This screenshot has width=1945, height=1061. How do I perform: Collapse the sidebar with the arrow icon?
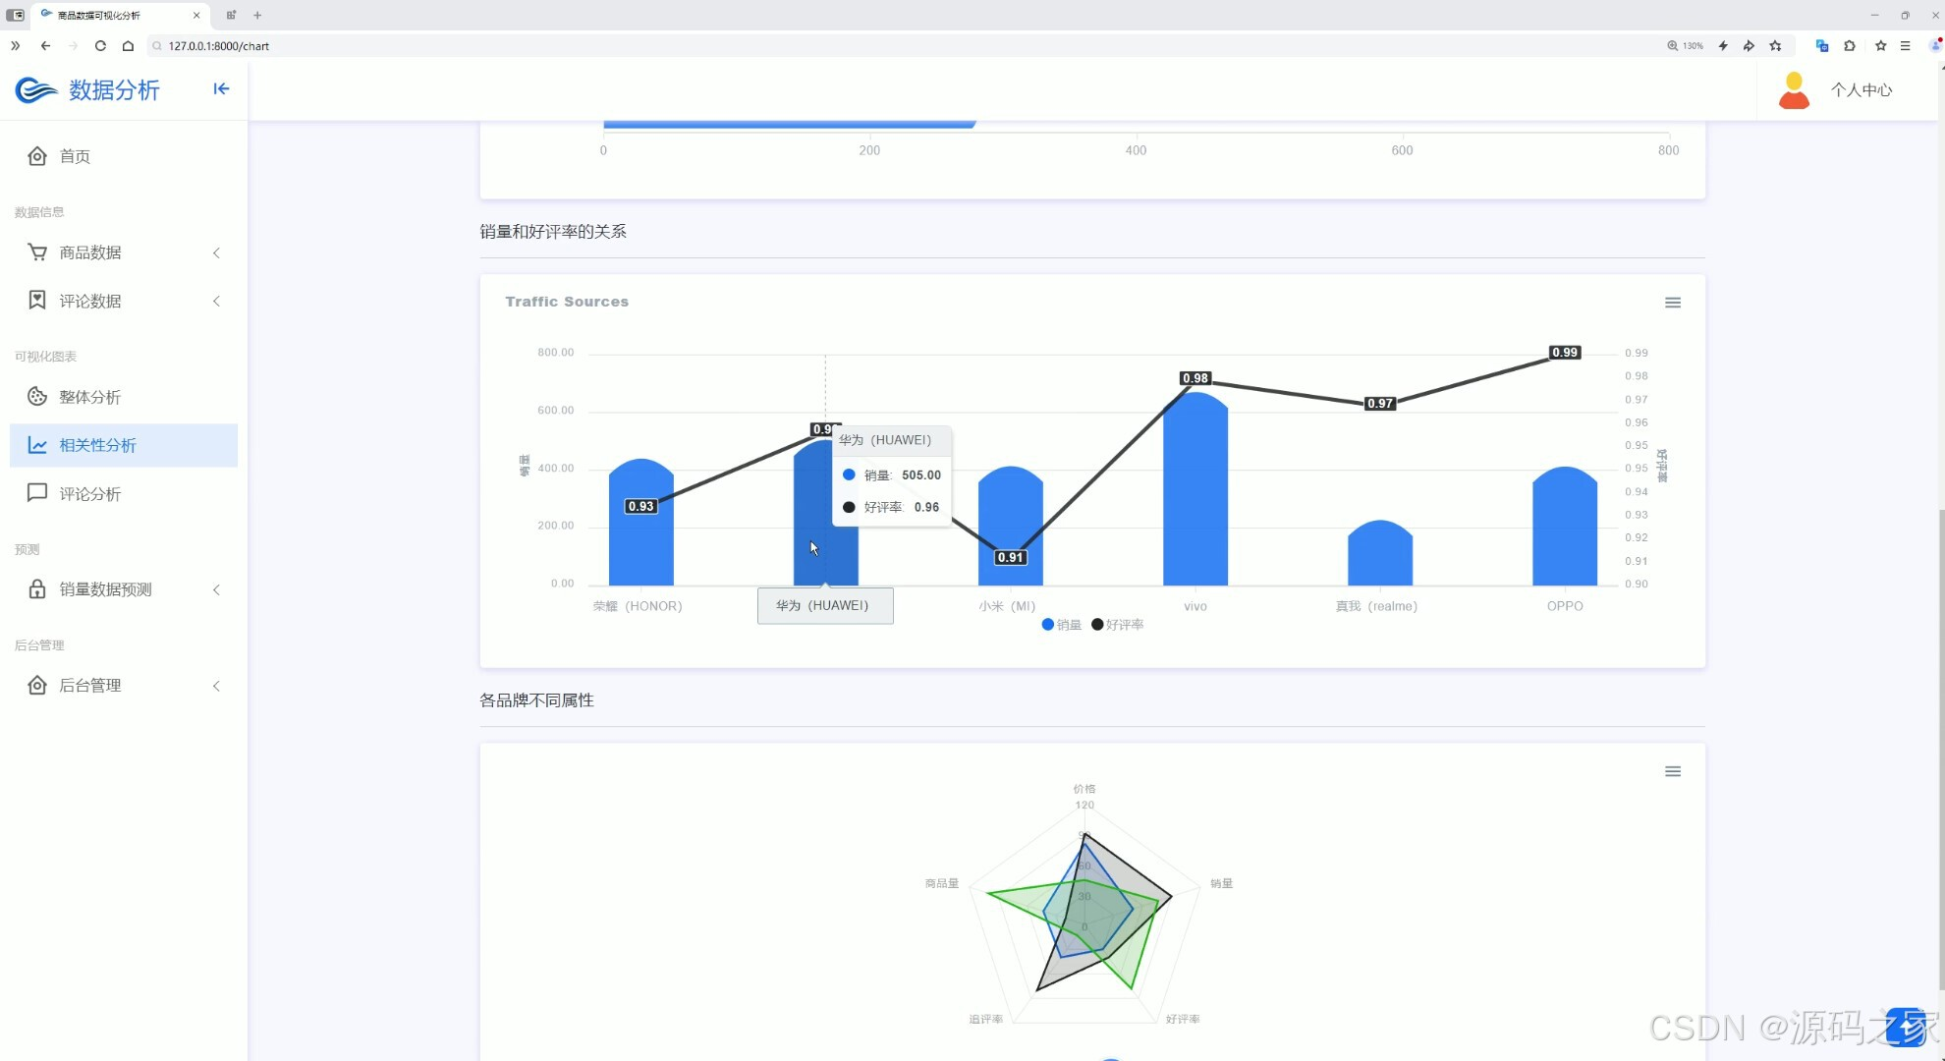click(x=221, y=89)
